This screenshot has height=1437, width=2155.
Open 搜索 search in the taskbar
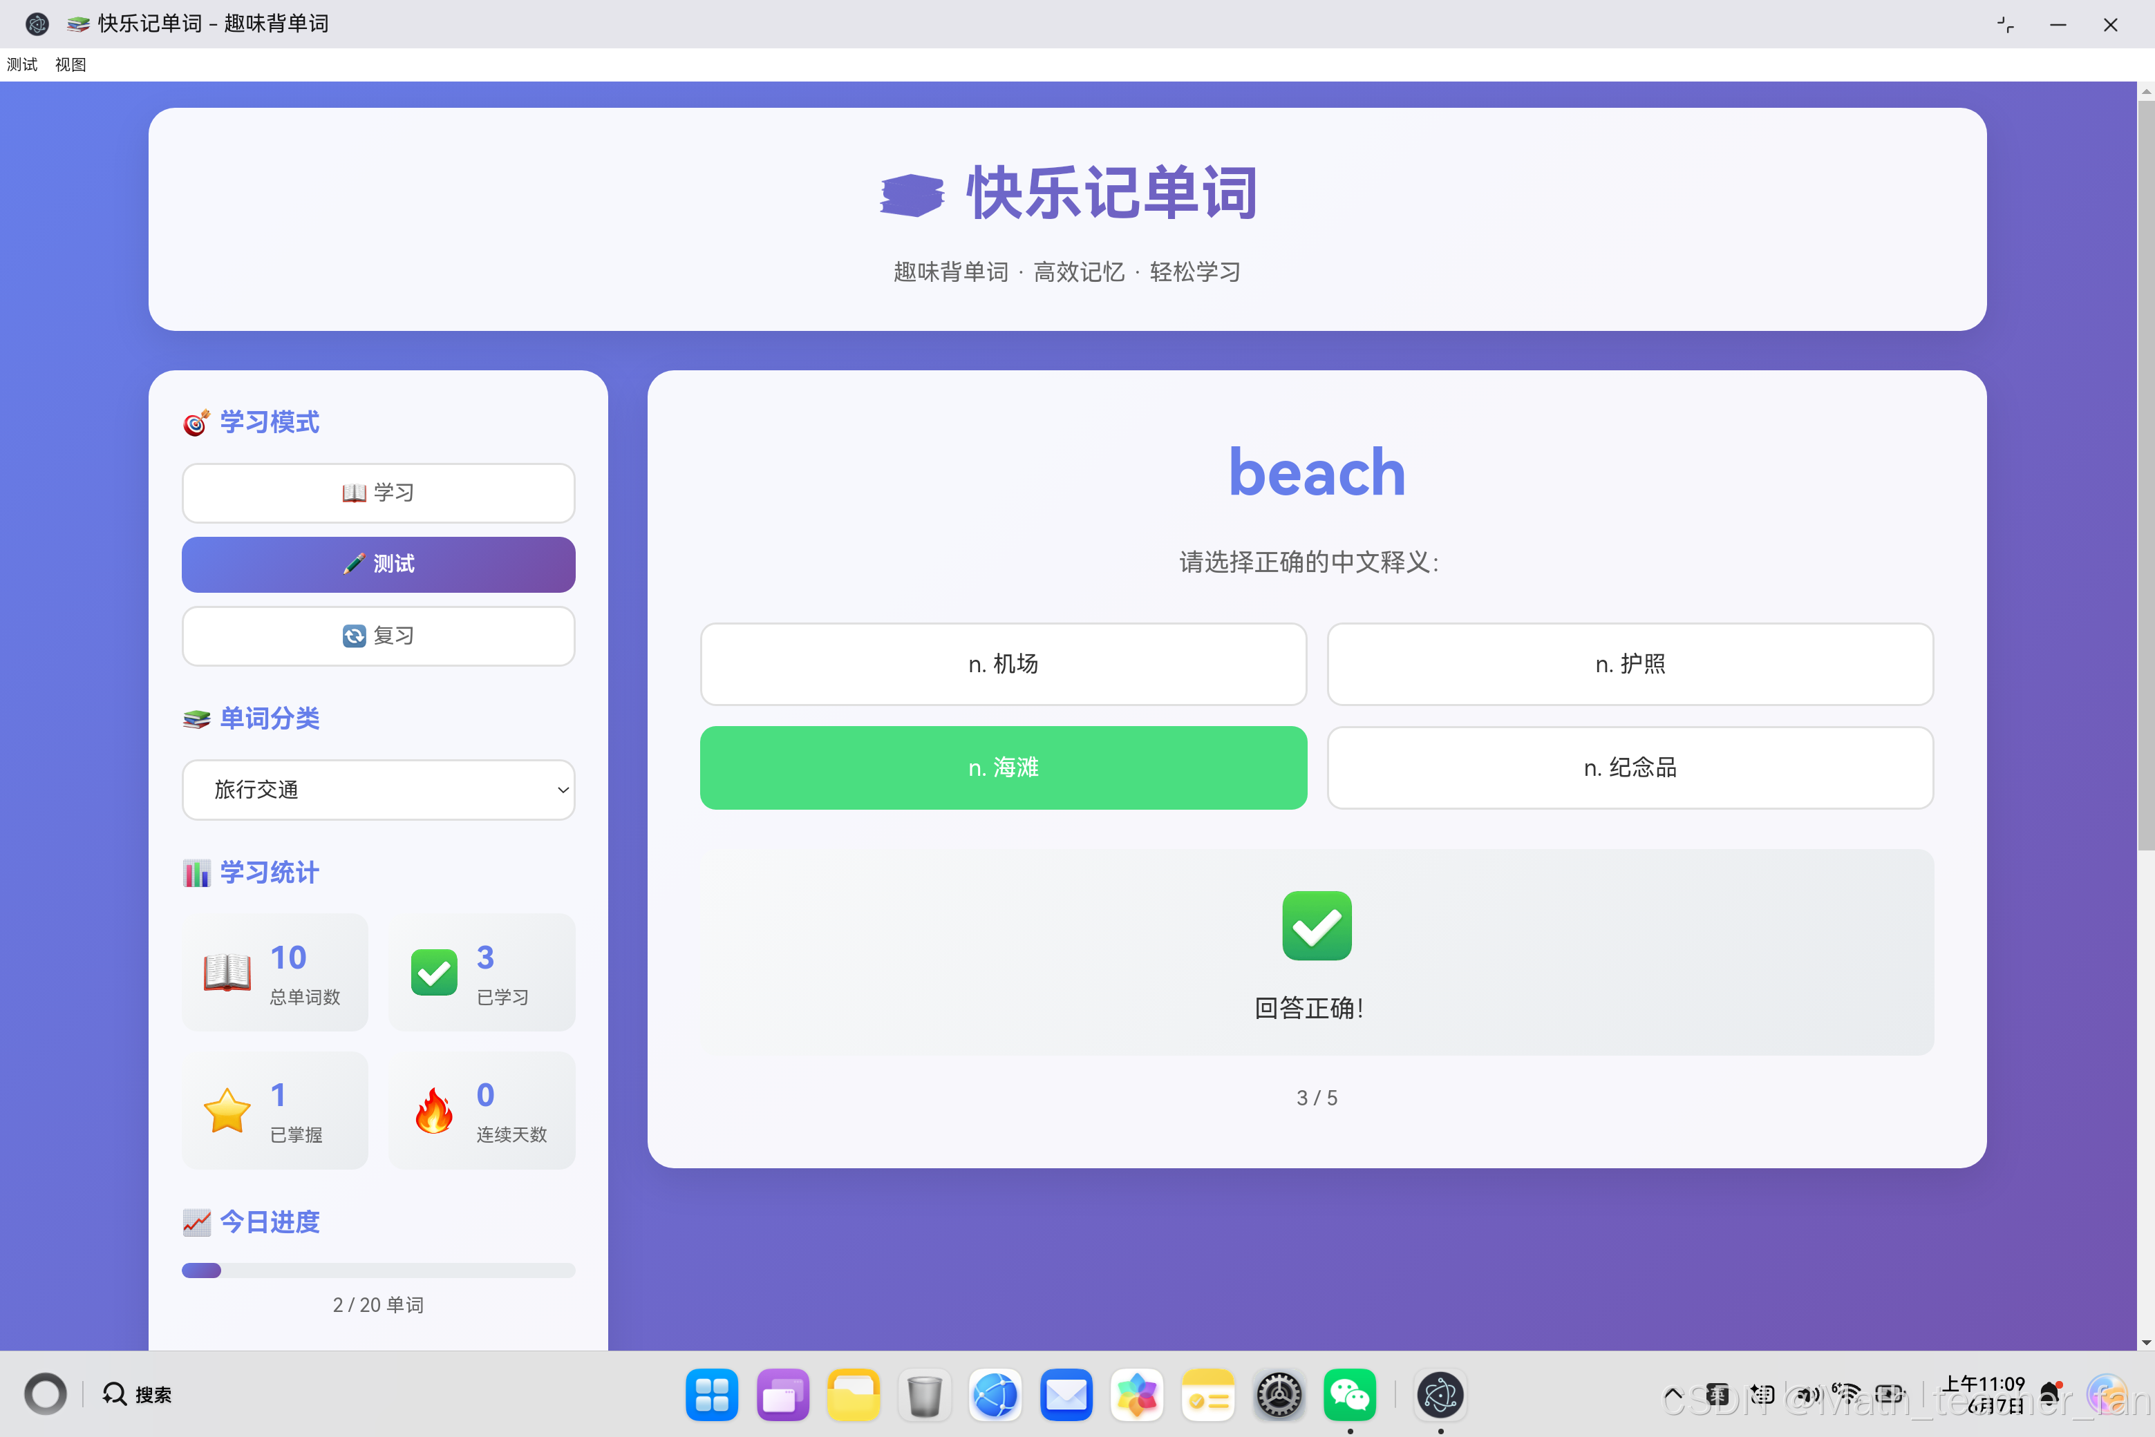coord(137,1394)
